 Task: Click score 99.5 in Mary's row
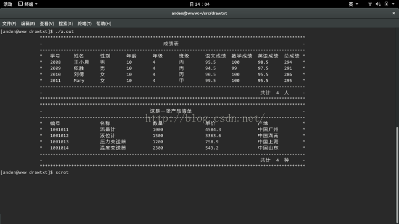210,80
